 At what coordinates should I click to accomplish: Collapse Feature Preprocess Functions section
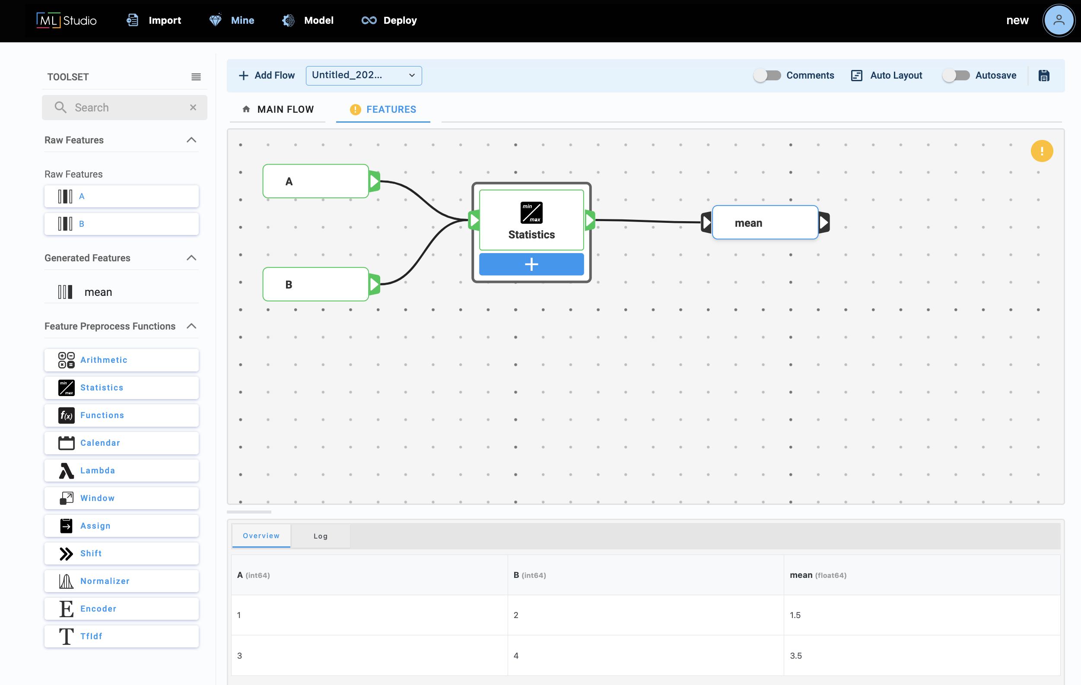pyautogui.click(x=191, y=326)
